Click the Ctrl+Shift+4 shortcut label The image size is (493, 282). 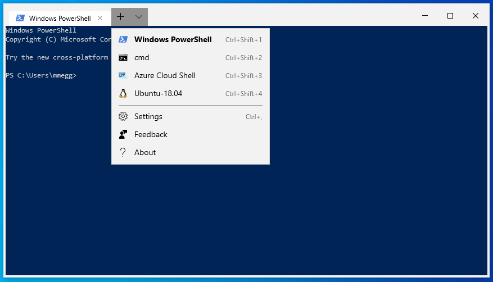pos(243,94)
